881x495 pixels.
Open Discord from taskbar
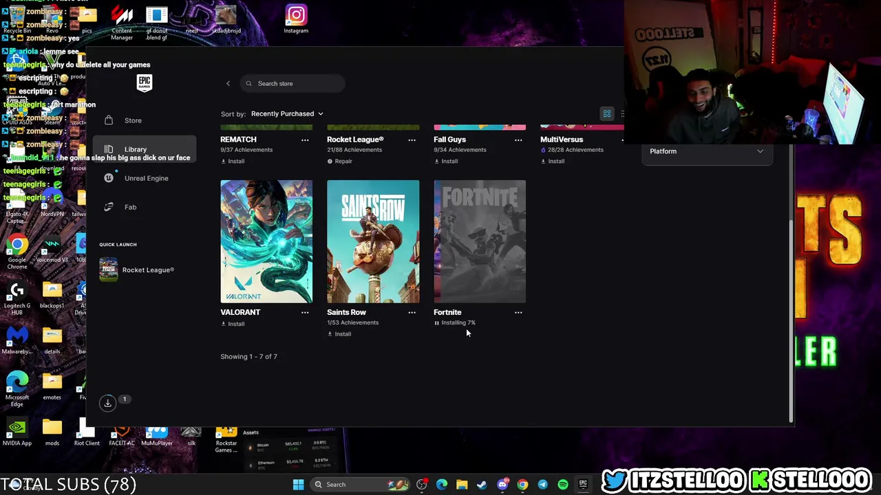click(x=502, y=485)
